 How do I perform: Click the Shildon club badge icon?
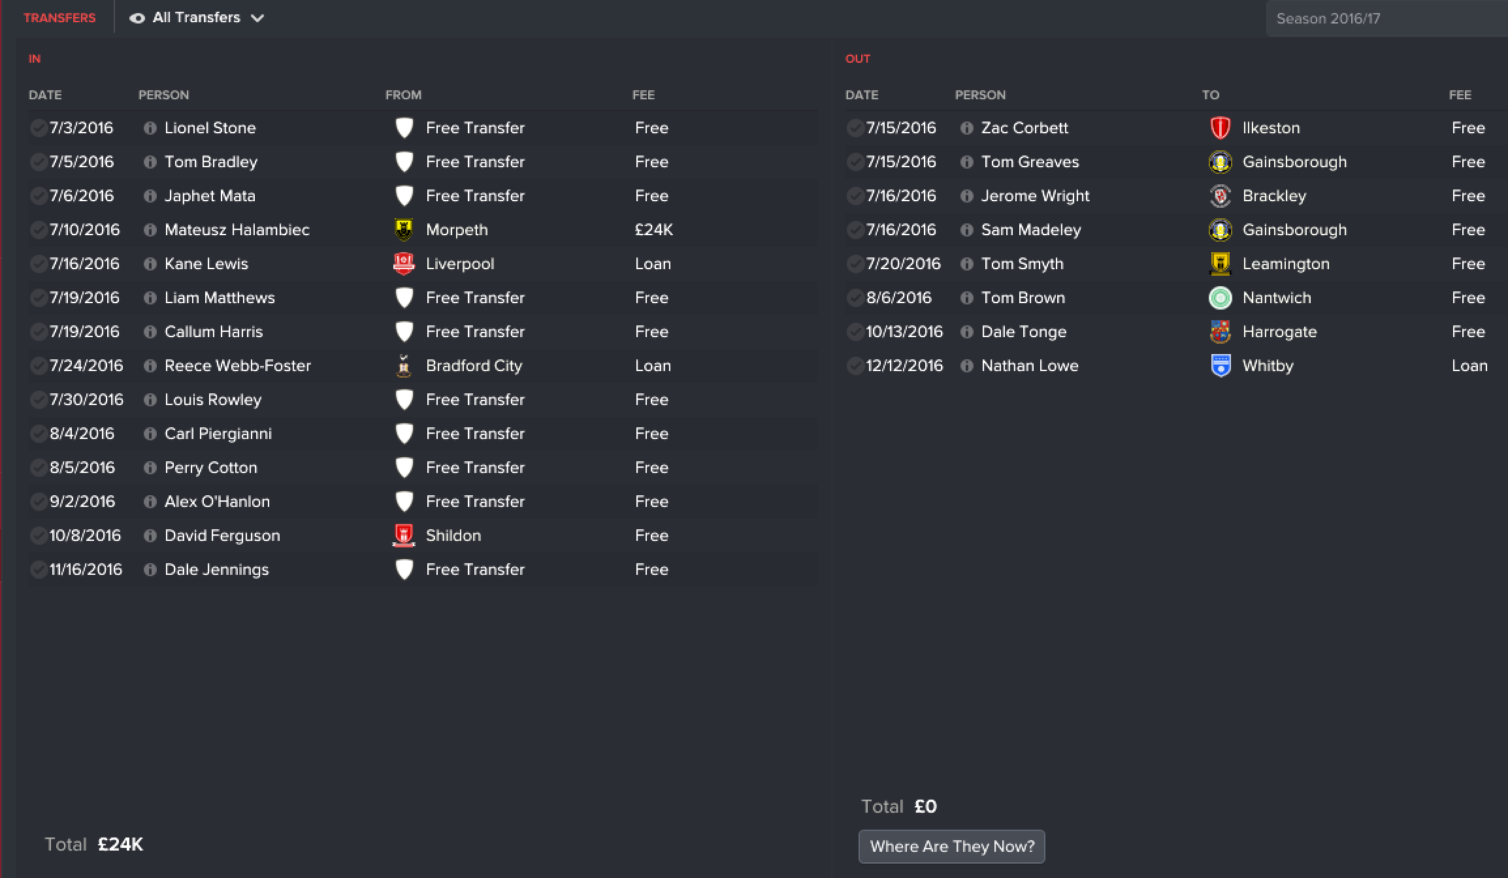tap(404, 536)
